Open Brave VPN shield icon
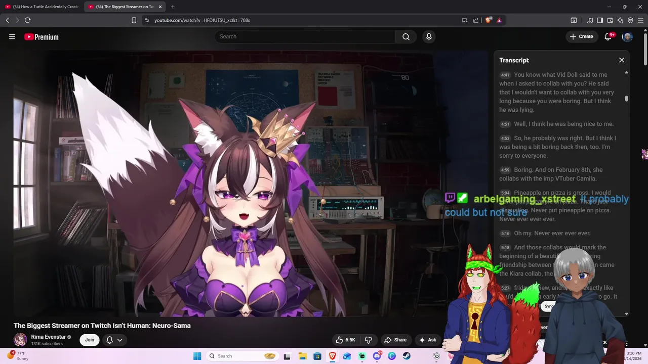Screen dimensions: 648x364 pyautogui.click(x=630, y=20)
